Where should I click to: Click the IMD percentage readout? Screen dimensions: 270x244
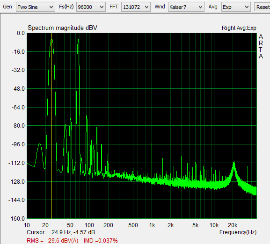click(101, 240)
